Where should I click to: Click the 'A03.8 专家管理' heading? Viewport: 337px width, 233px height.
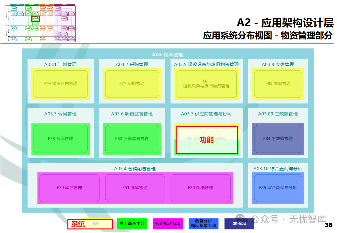click(278, 65)
